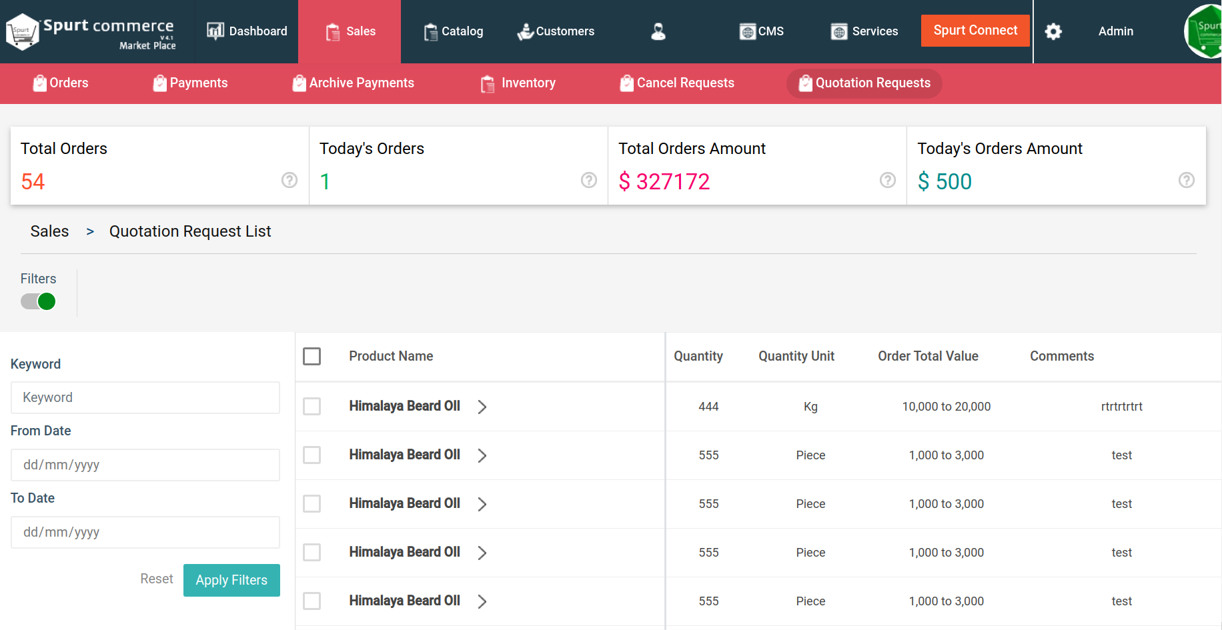Click the Inventory clipboard icon

pyautogui.click(x=488, y=83)
